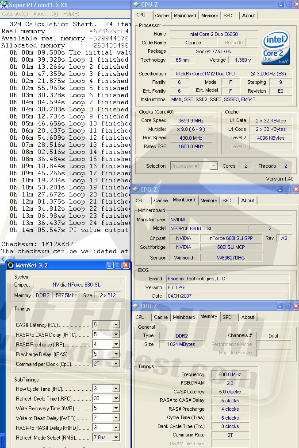Click the CPU-Z Version 1.40 label
299x448 pixels.
[280, 179]
